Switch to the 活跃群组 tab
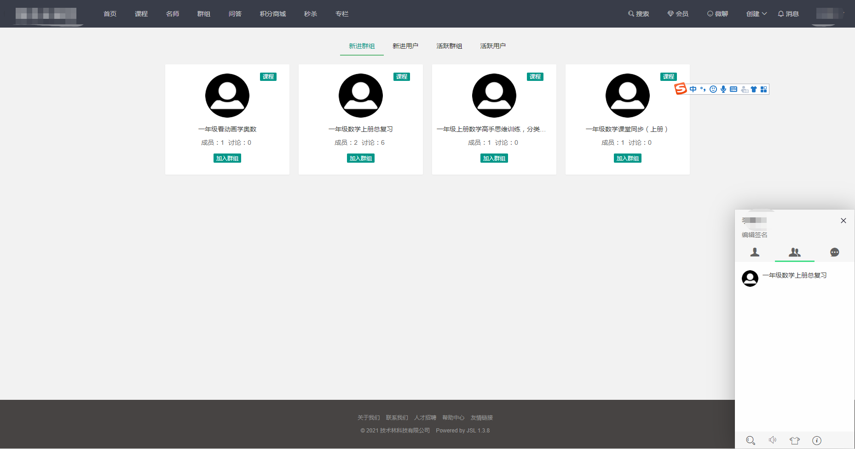 [x=449, y=46]
